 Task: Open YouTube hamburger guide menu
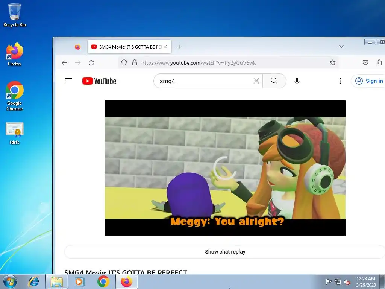click(x=69, y=81)
